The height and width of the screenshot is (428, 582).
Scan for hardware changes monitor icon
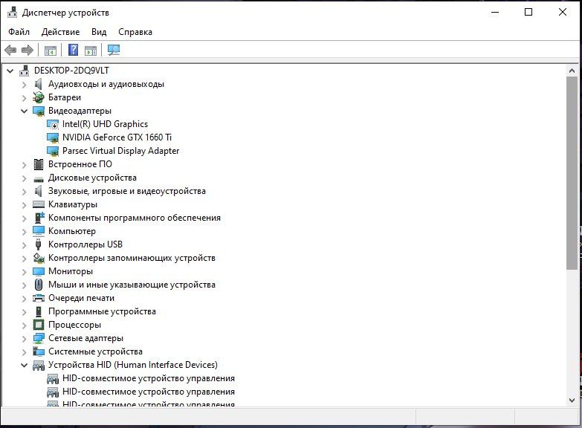114,50
